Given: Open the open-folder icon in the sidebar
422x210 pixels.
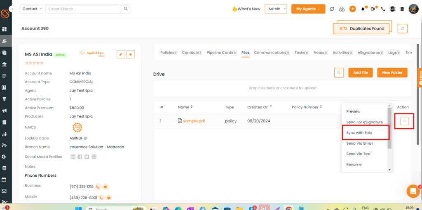Looking at the screenshot, I should click(4, 145).
